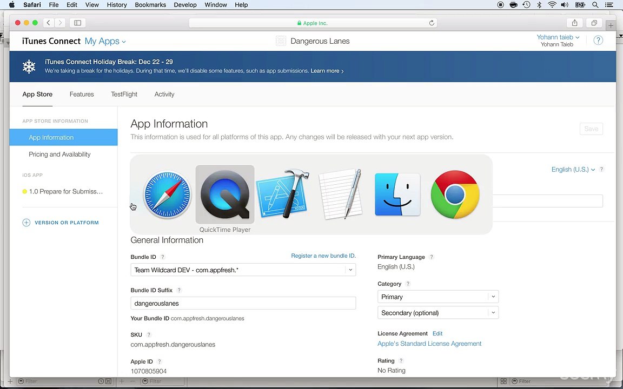Open a new tab with plus button

[x=611, y=25]
